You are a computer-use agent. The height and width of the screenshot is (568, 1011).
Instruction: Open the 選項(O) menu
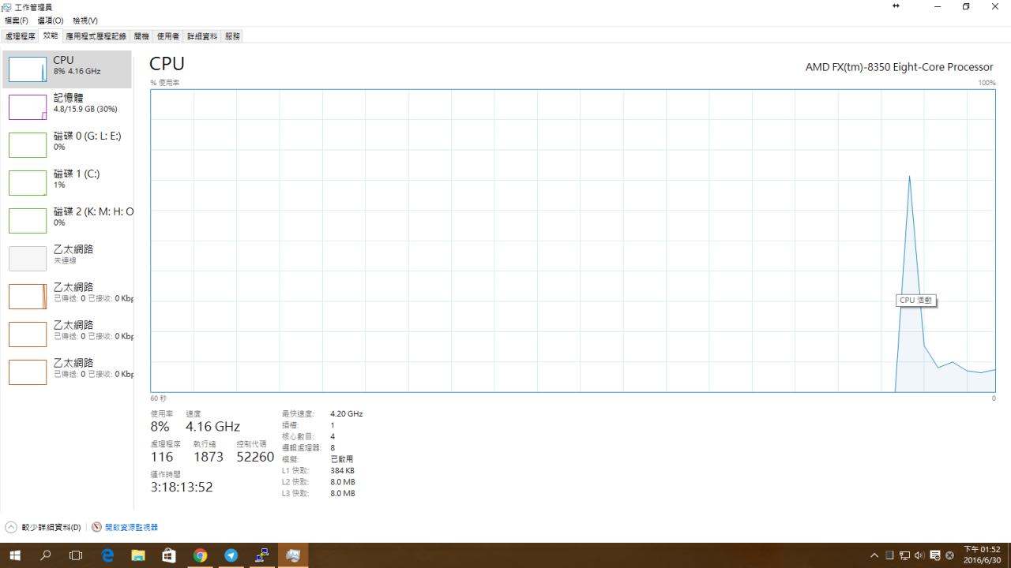51,21
